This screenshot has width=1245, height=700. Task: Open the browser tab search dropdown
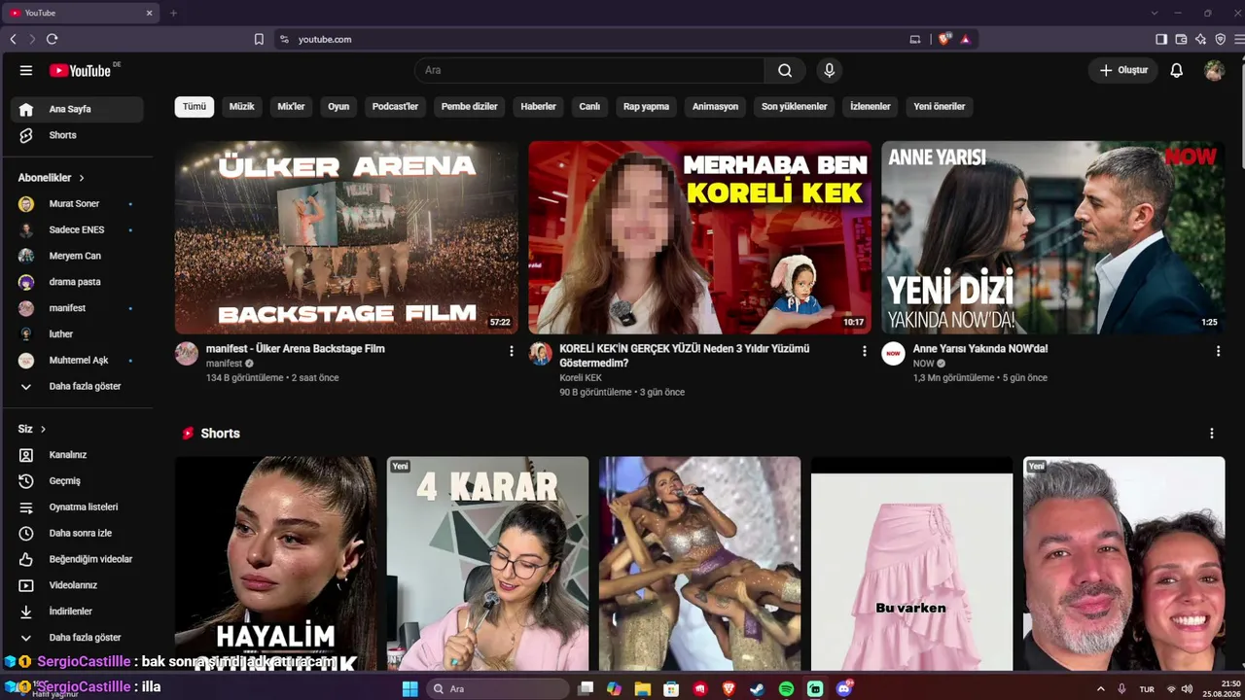pos(1155,13)
